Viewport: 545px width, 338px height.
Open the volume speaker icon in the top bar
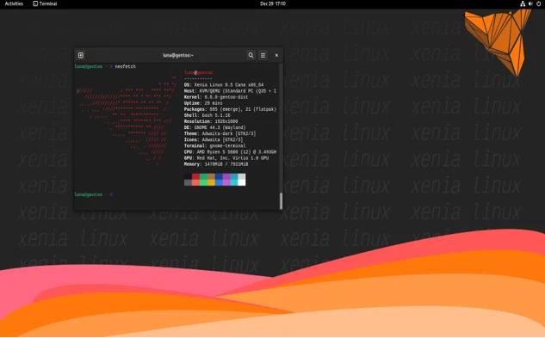coord(530,3)
